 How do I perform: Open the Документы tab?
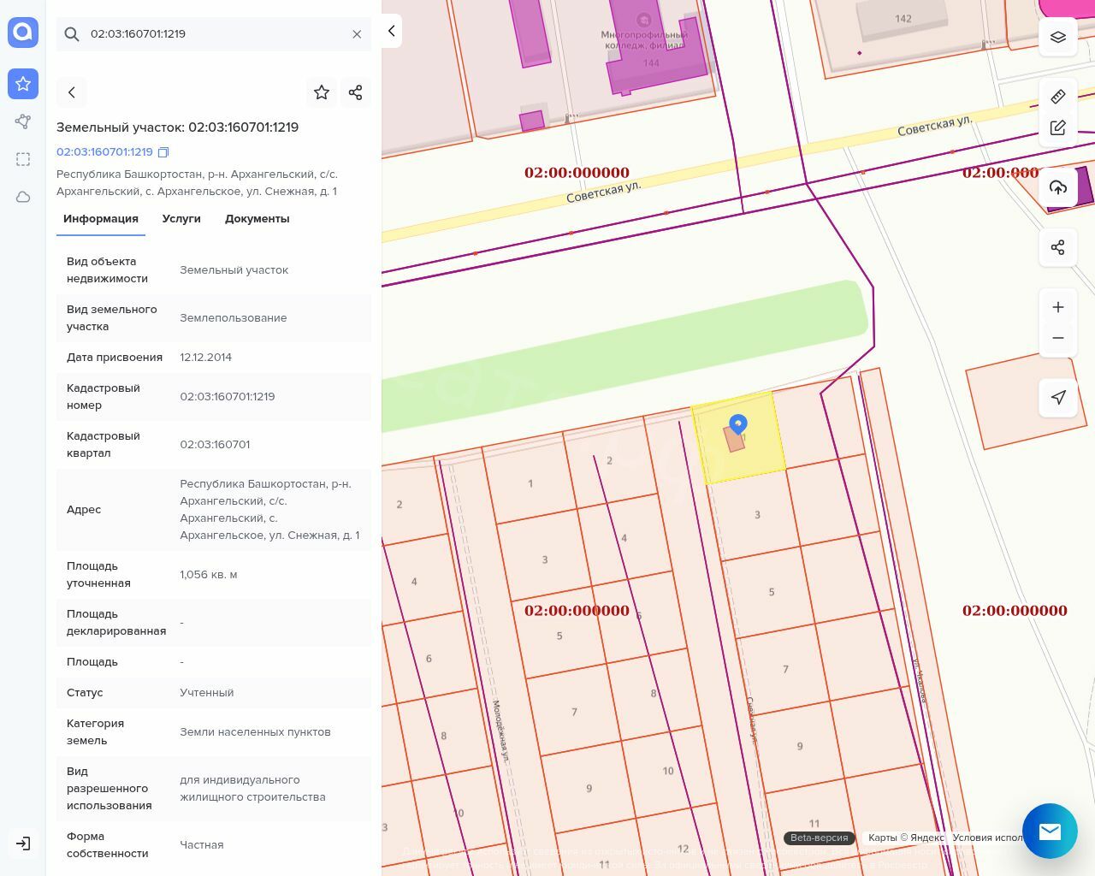(x=257, y=219)
